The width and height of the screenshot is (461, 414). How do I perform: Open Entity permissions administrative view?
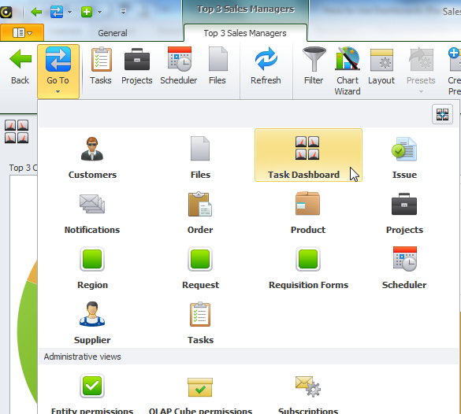click(92, 394)
